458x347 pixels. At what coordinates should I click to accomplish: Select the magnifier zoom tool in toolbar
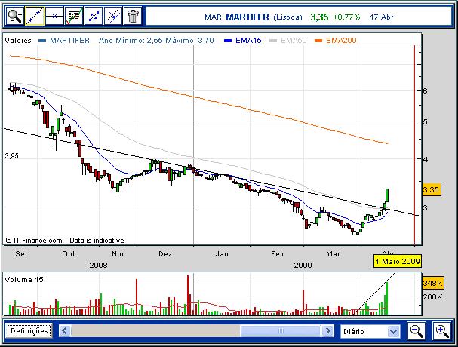point(15,16)
